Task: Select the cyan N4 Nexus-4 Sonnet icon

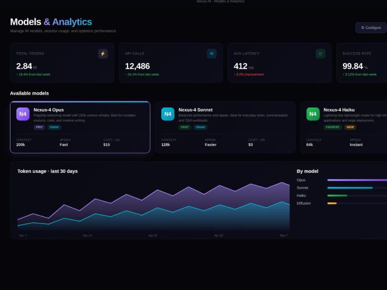Action: (x=168, y=114)
